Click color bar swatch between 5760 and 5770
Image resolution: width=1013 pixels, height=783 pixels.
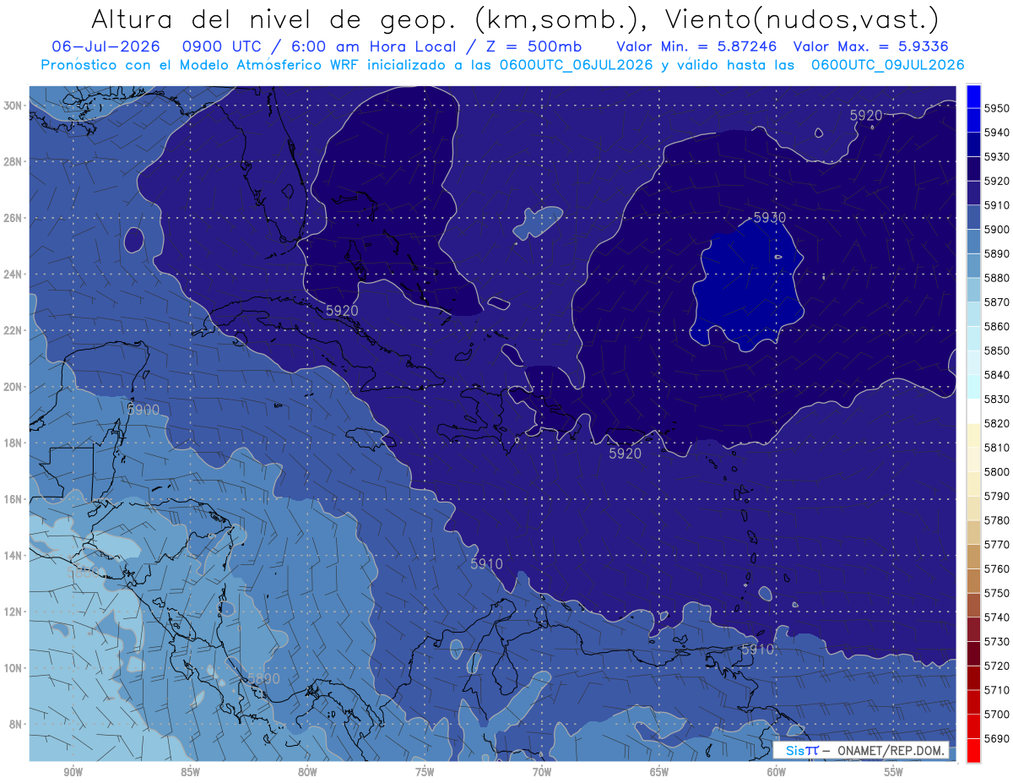pyautogui.click(x=973, y=556)
